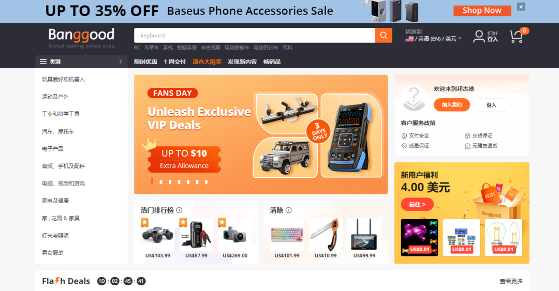Screen dimensions: 559x291
Task: Click the 无理由退货 return policy icon
Action: 467,146
